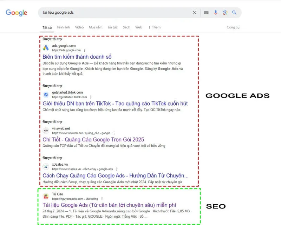Click x3sales.vn breadcrumb 'cách-chạy › google-ads'
281x225 pixels.
pos(98,169)
